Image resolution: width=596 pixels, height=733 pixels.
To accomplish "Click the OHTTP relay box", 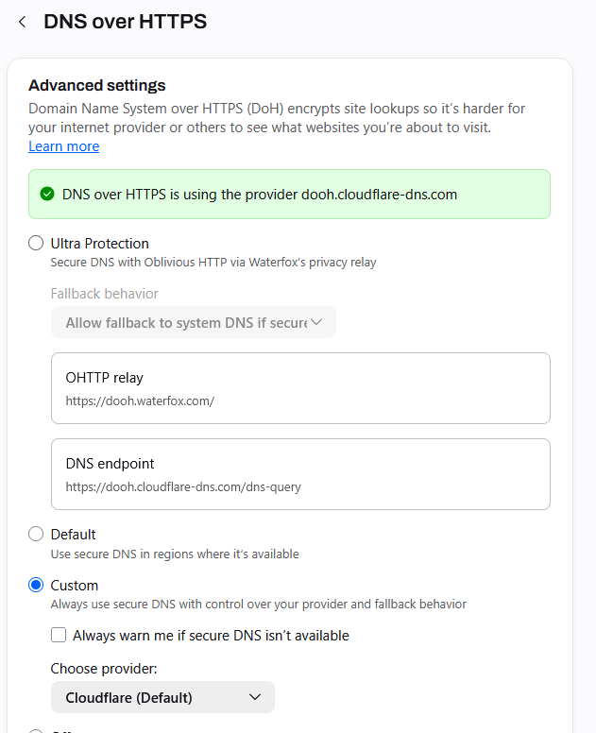I will (300, 388).
